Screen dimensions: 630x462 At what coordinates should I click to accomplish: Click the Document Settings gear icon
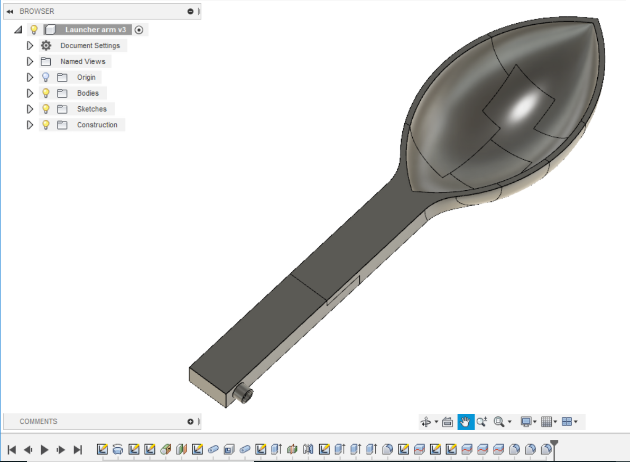(46, 45)
